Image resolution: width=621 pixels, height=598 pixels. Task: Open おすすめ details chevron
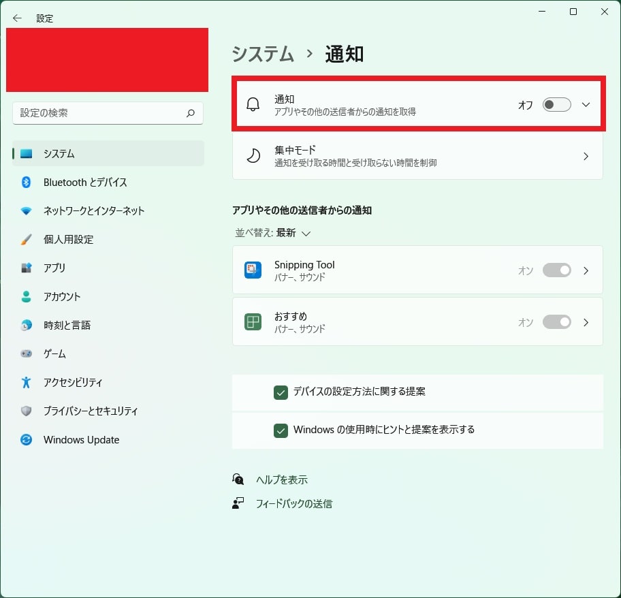click(x=586, y=322)
